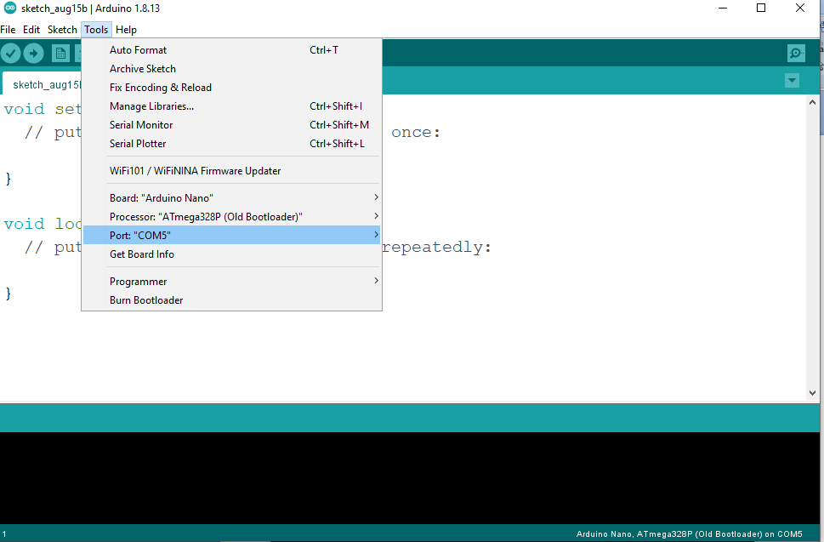Click the editor scrollbar down arrow
The image size is (824, 542).
tap(812, 393)
